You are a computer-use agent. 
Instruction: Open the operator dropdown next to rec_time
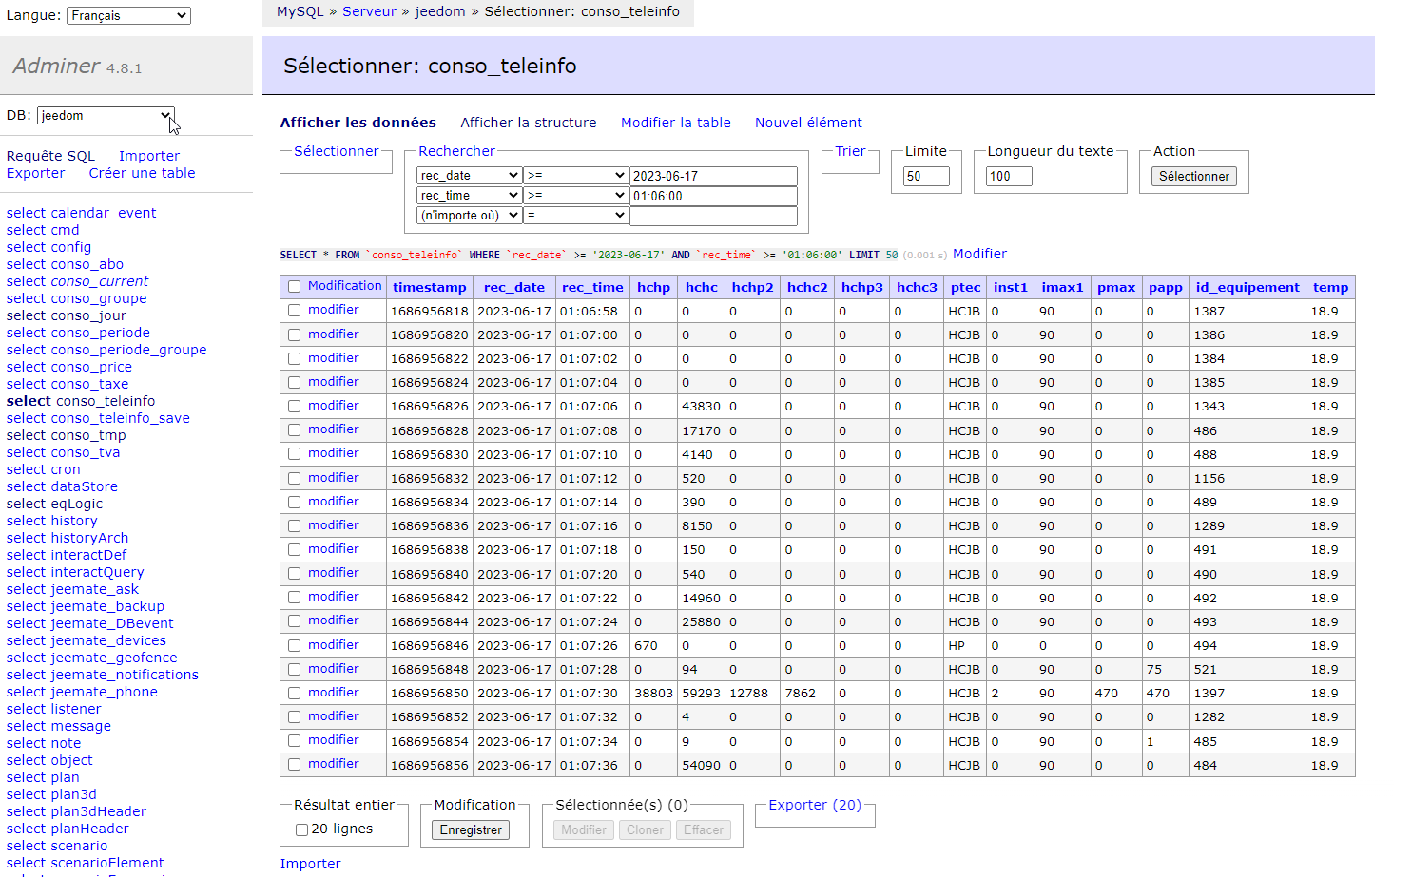[575, 196]
